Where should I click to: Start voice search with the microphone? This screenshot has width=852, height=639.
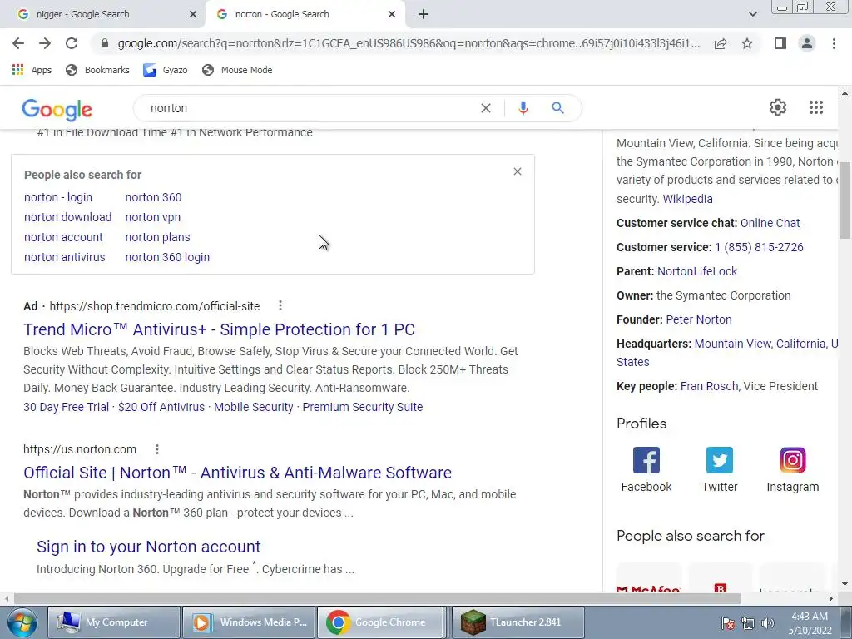coord(523,108)
